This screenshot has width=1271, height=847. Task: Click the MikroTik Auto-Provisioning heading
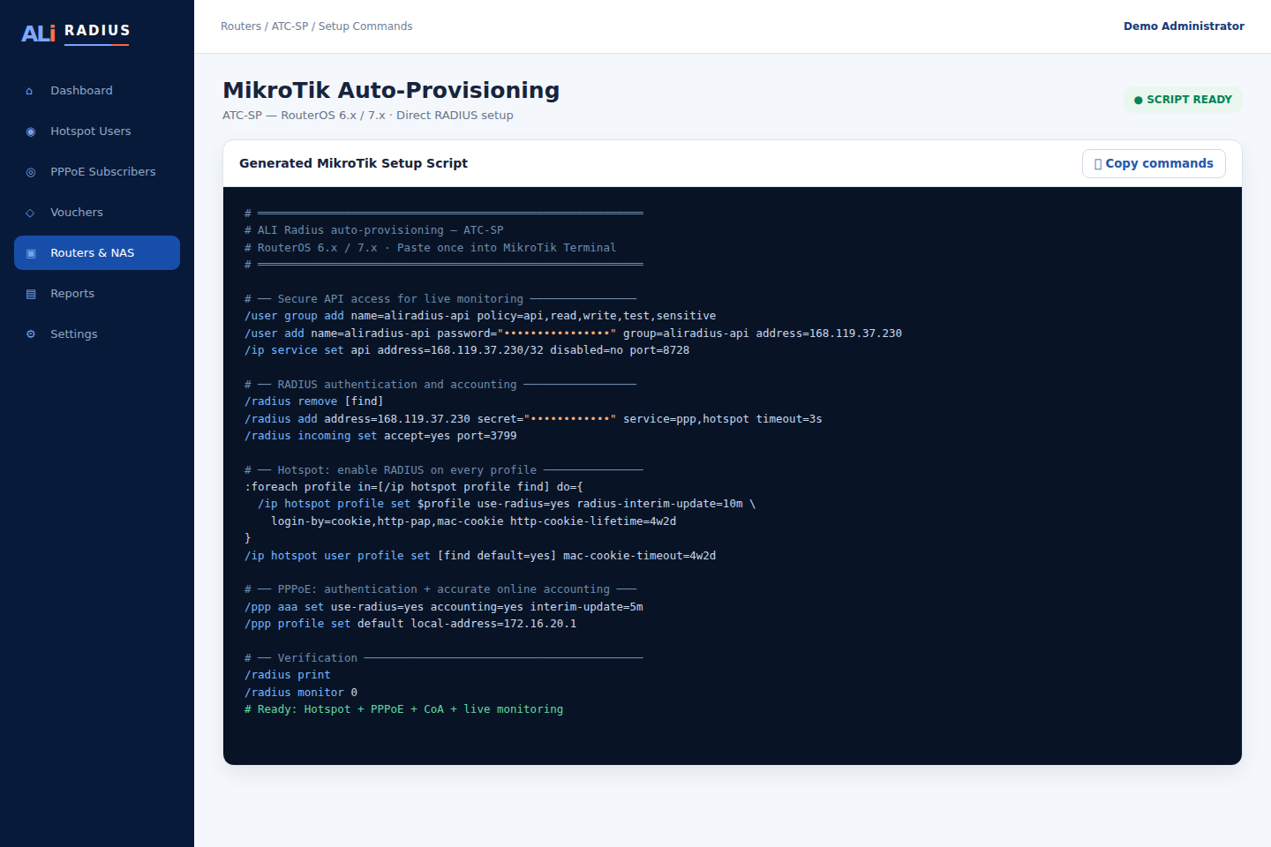(391, 90)
